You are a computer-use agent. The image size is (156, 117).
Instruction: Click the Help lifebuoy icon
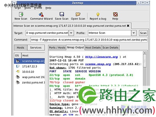click(115, 14)
